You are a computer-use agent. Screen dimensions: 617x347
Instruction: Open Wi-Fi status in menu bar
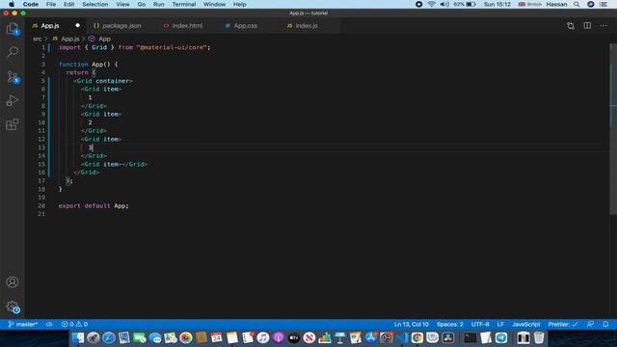click(x=432, y=4)
